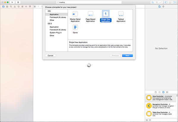Open the Test navigator diamond icon

(19, 7)
